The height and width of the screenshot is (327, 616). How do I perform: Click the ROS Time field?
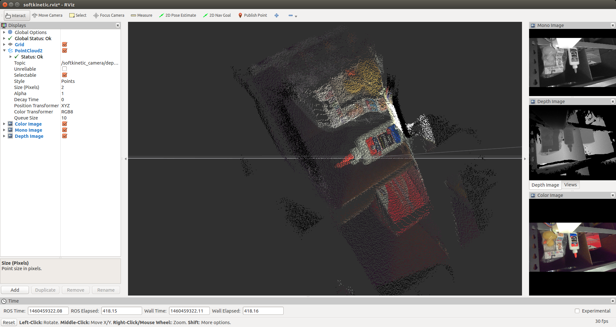(48, 311)
